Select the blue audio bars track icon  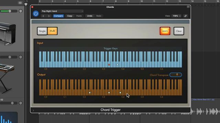9,117
